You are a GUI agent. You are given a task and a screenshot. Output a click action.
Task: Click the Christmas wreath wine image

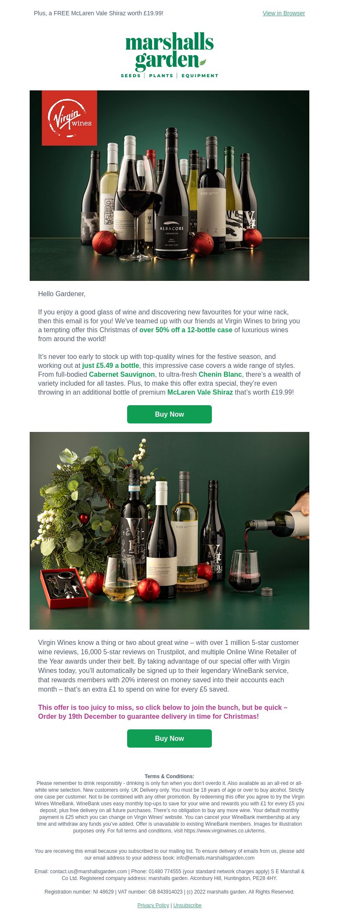[169, 531]
